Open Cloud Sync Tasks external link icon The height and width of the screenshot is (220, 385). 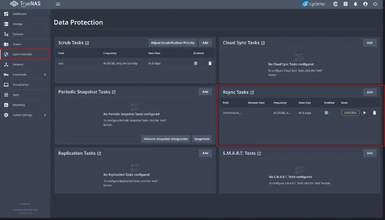click(x=263, y=43)
